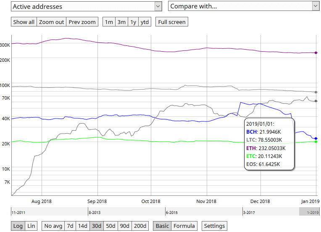Select the ytd time range
The height and width of the screenshot is (232, 321).
pos(145,22)
